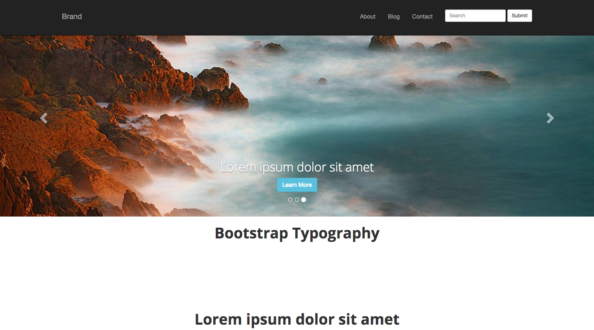This screenshot has height=330, width=594.
Task: Click the next slide chevron arrow
Action: [550, 118]
